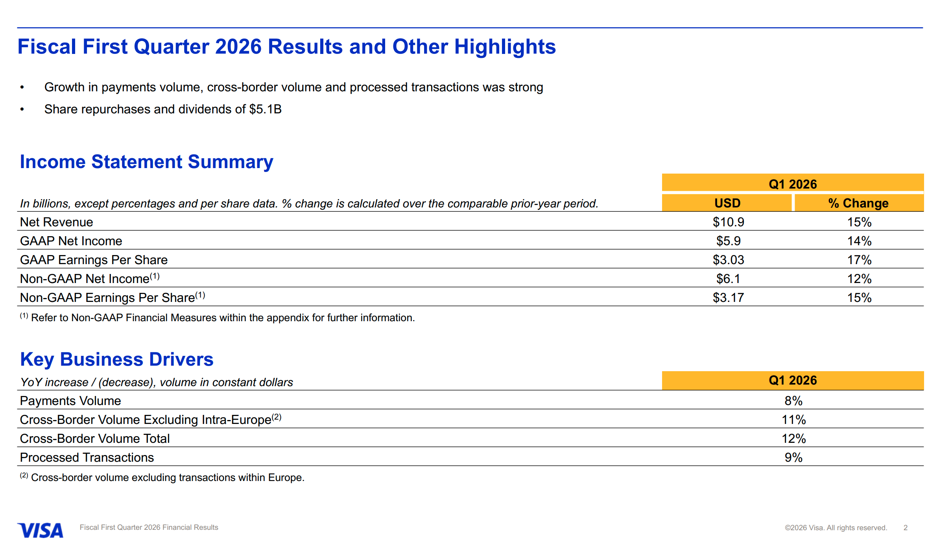Viewport: 952px width, 555px height.
Task: Click the page number 2 in footer
Action: point(905,527)
